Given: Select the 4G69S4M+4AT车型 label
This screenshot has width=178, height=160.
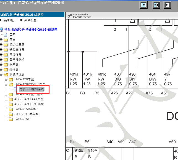Looking at the screenshot, I should click(29, 99).
